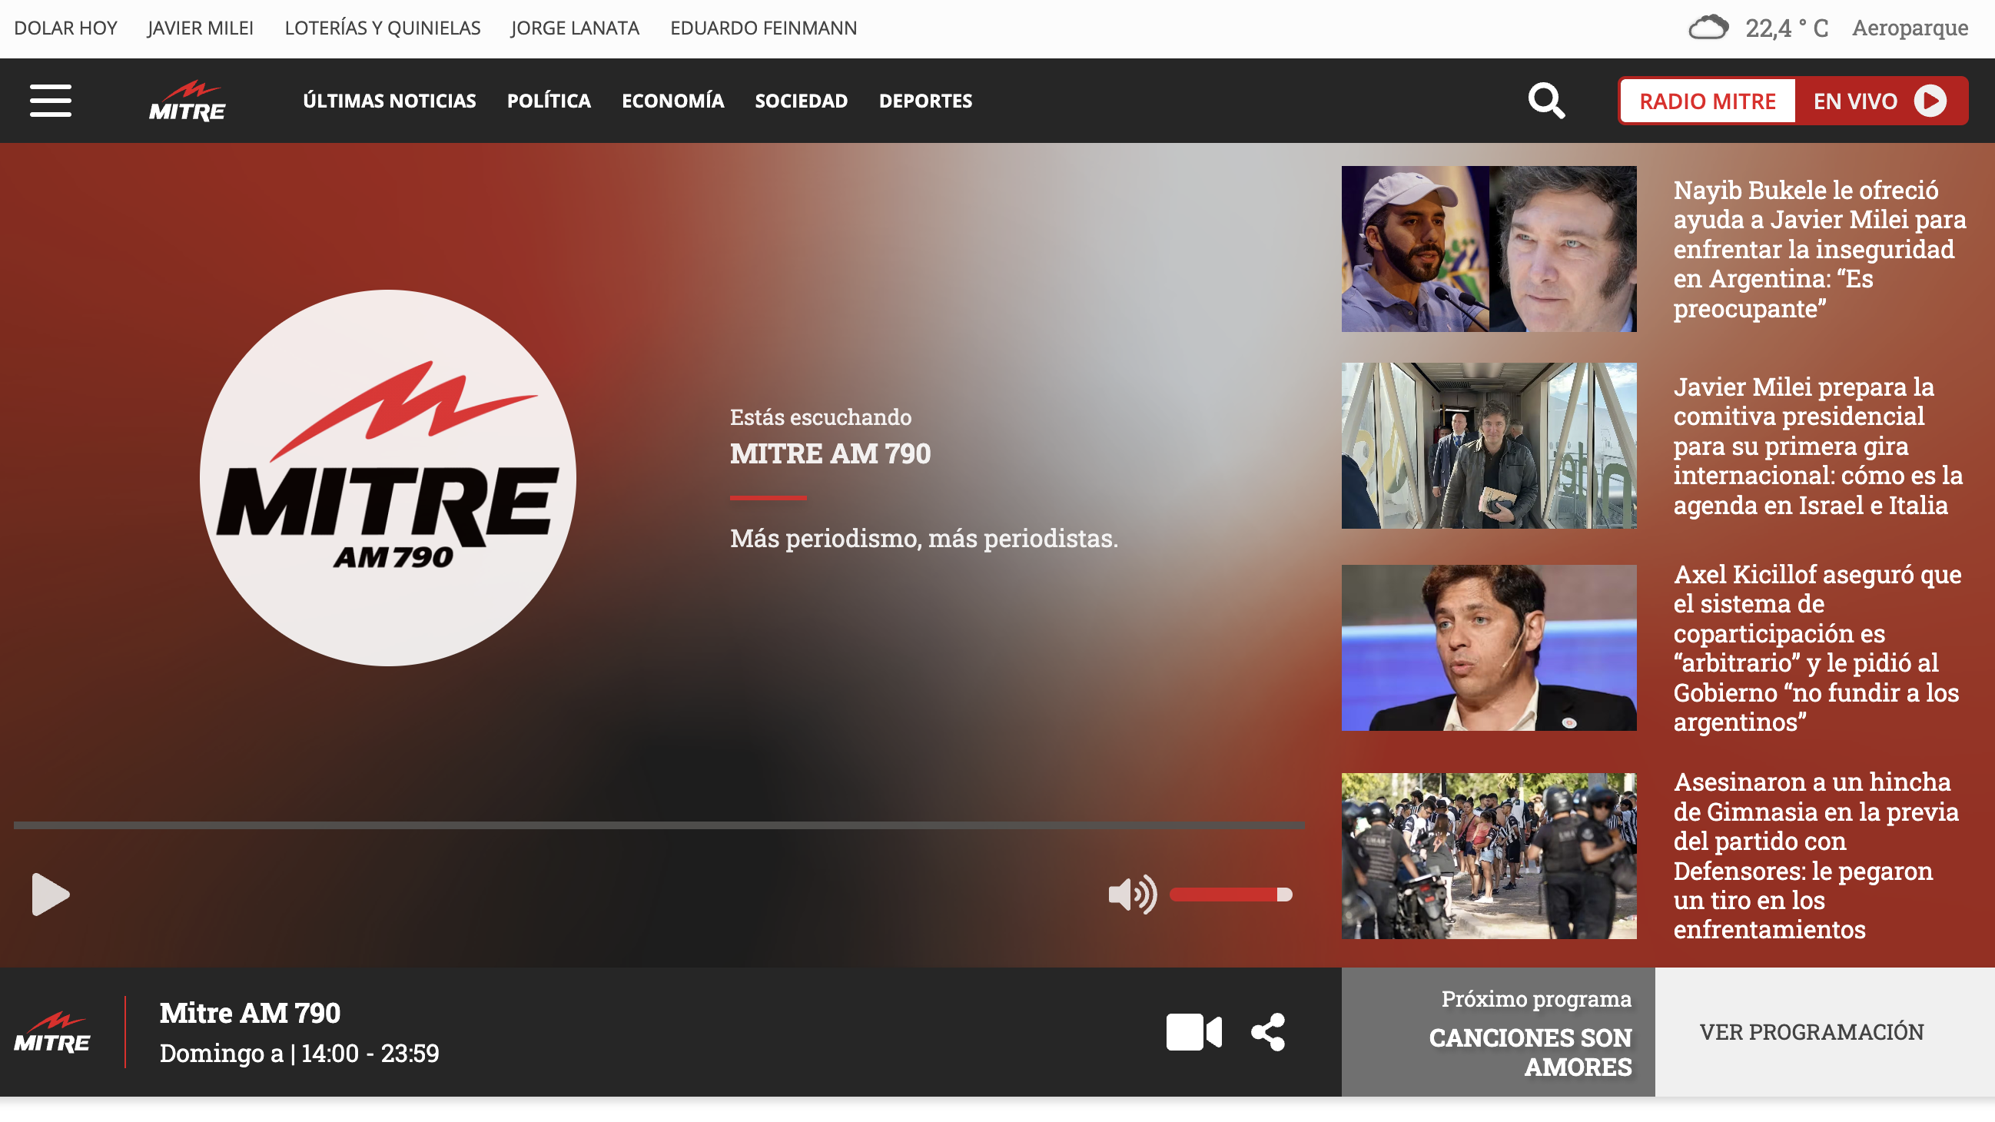Click the Mitre logo in navigation bar
Image resolution: width=1995 pixels, height=1122 pixels.
188,101
